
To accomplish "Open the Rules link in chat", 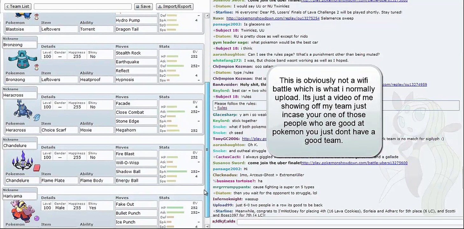I will (x=222, y=108).
